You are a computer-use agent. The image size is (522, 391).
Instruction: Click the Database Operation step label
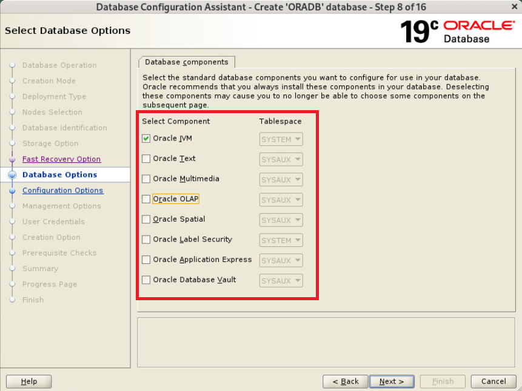click(x=59, y=65)
